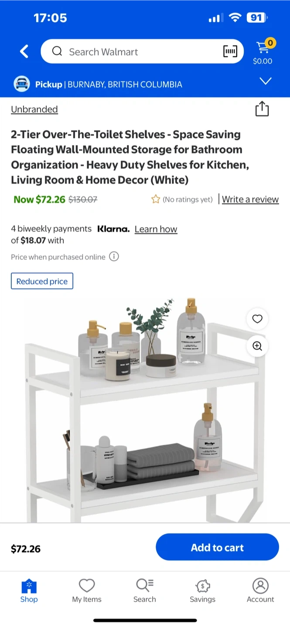This screenshot has height=628, width=290.
Task: Click the price info circle icon
Action: click(x=114, y=256)
